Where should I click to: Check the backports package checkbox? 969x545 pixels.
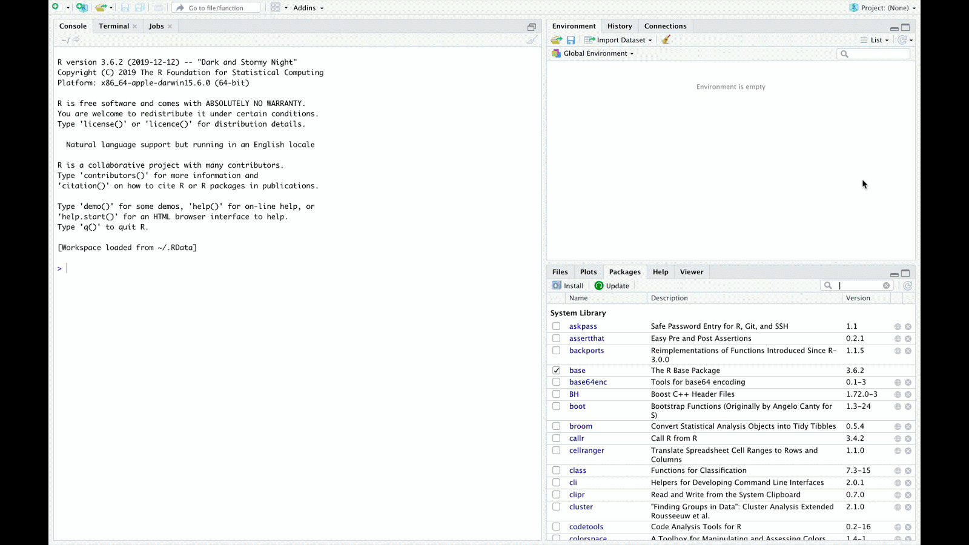556,351
